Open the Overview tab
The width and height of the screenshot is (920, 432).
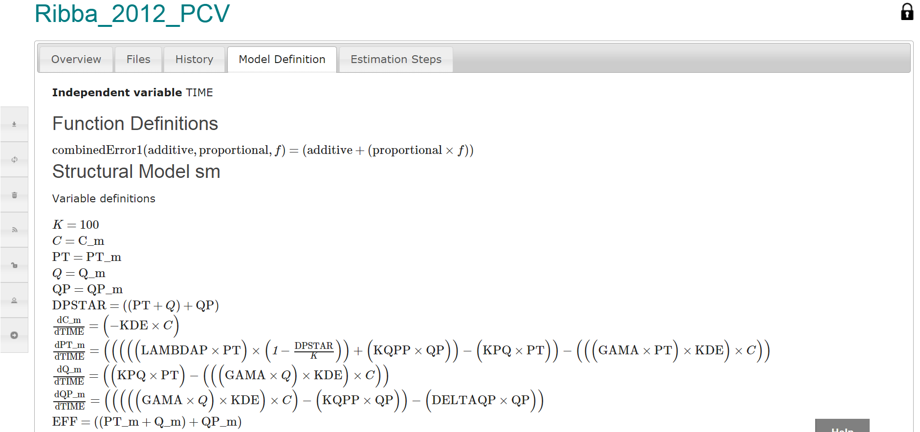coord(76,60)
